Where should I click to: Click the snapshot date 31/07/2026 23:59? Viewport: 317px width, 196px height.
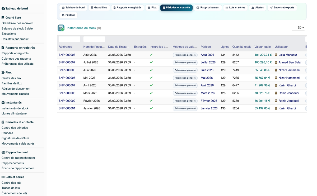pos(119,63)
